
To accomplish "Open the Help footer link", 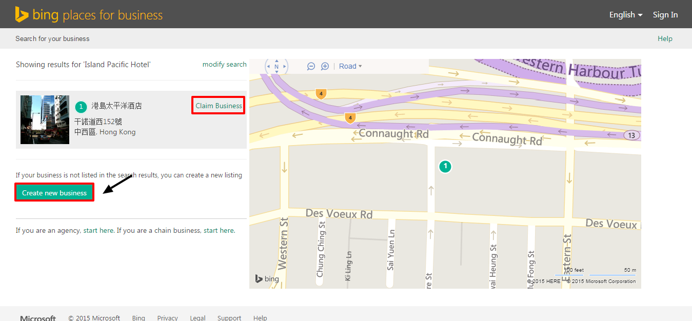I will [x=260, y=318].
